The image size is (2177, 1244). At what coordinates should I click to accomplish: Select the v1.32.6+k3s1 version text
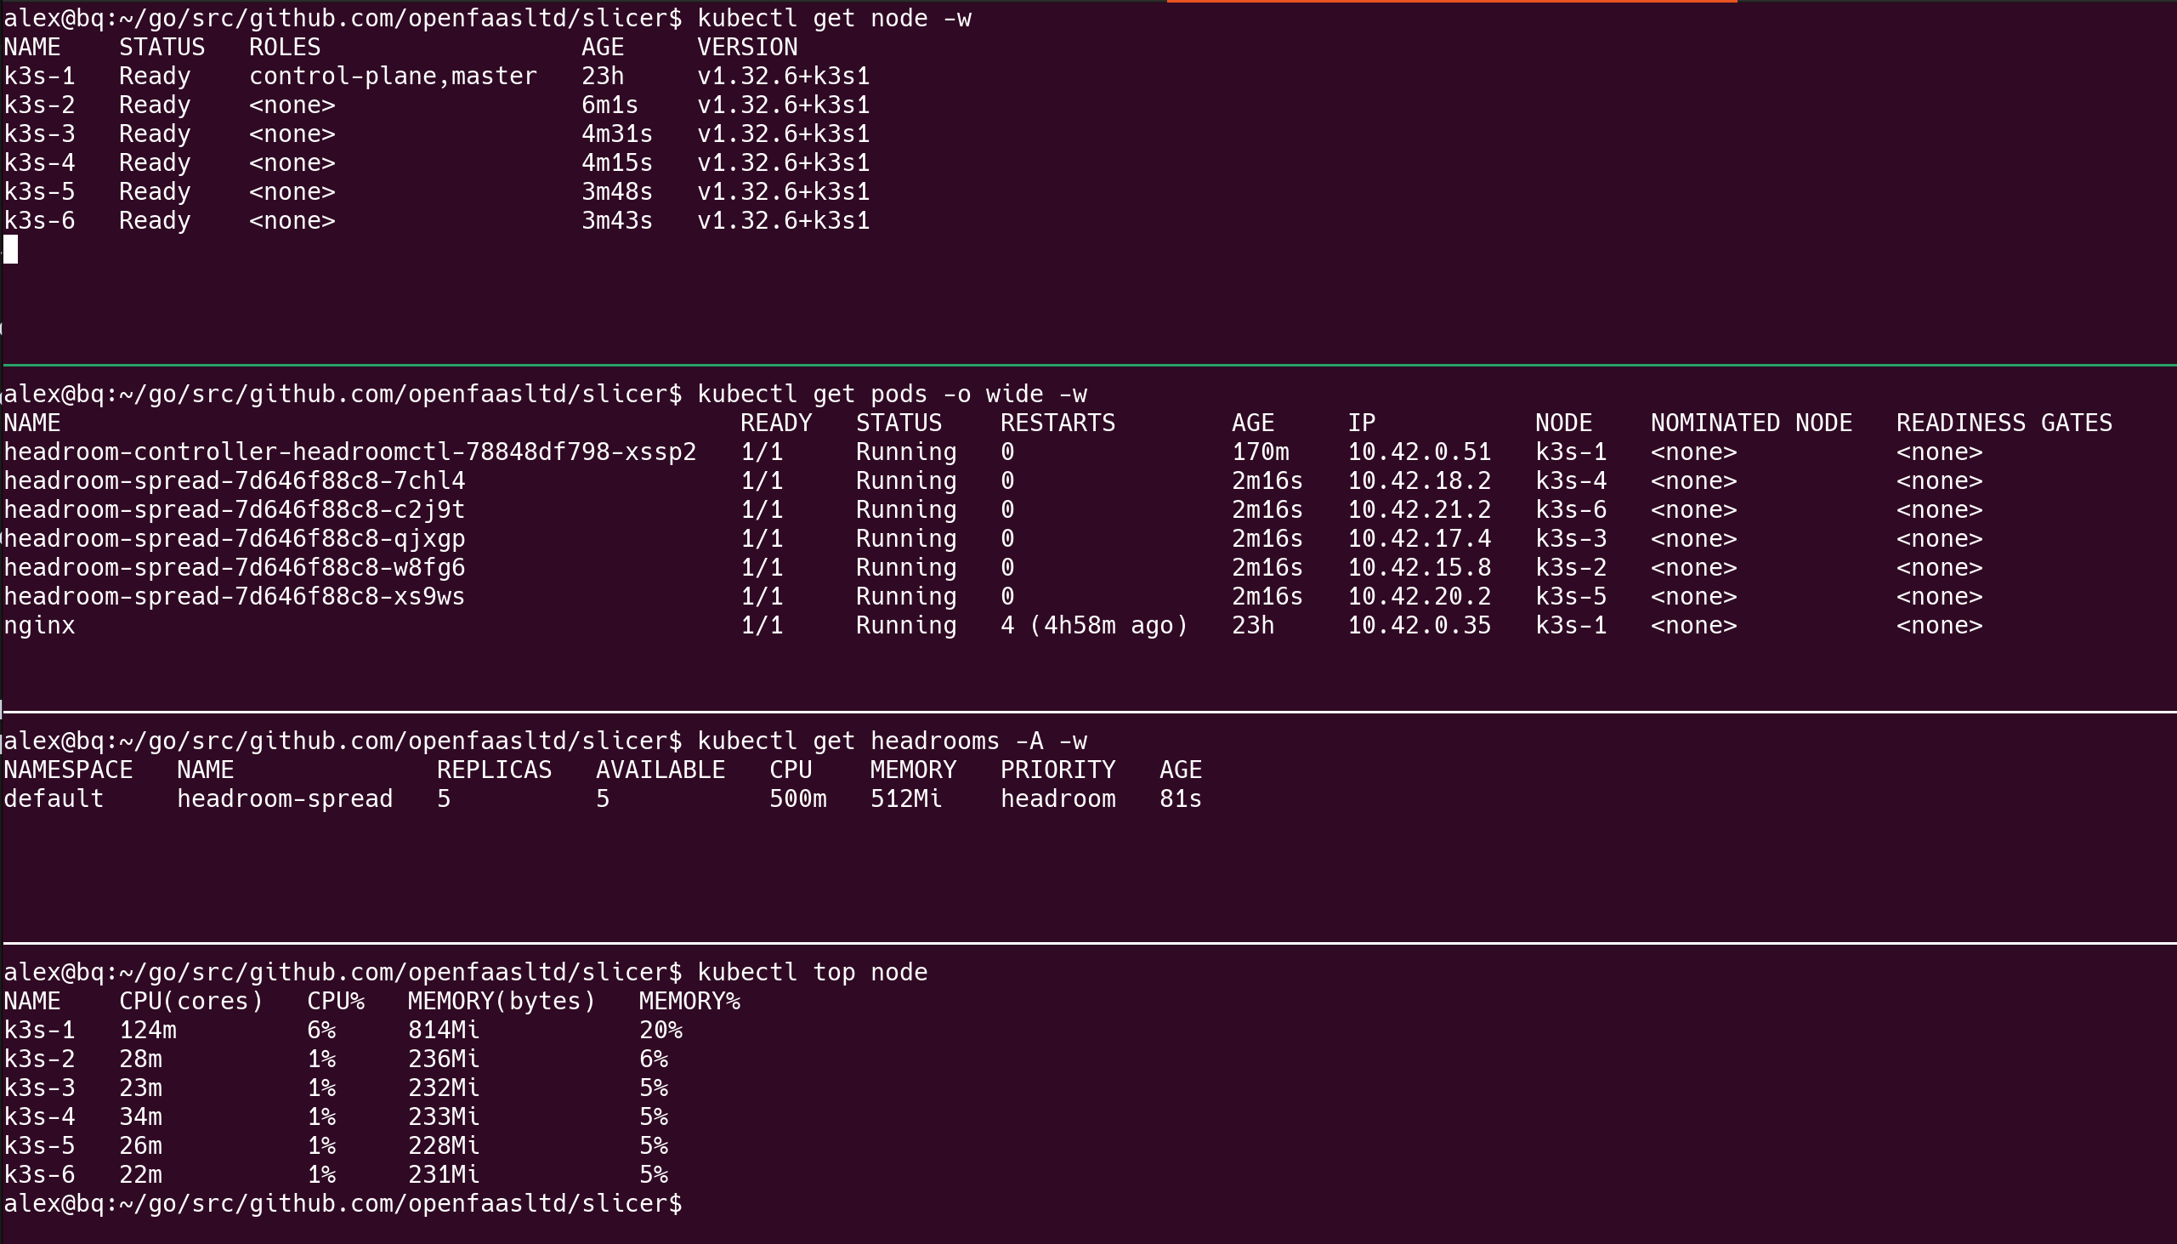781,75
